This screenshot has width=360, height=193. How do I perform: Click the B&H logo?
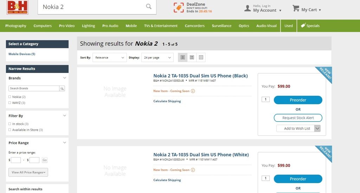point(17,7)
